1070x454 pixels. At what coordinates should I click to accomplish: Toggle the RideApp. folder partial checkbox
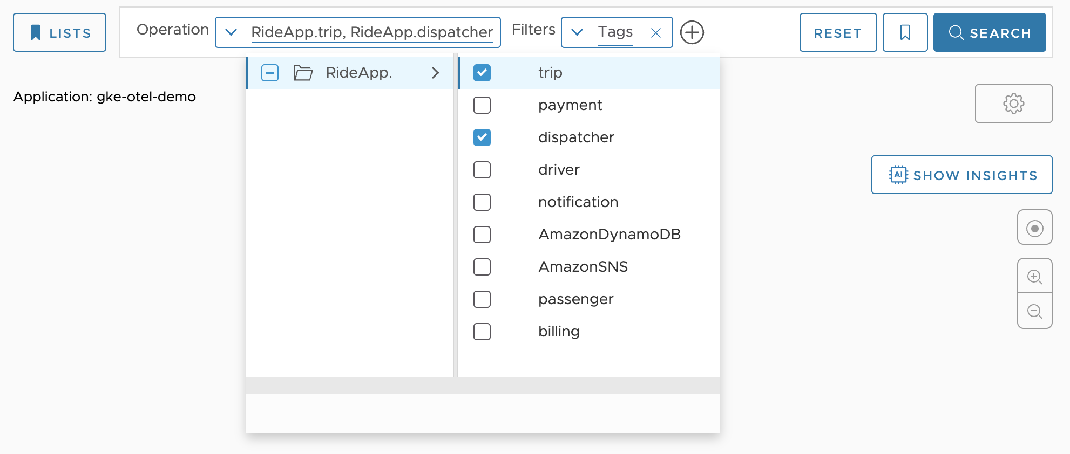(270, 72)
